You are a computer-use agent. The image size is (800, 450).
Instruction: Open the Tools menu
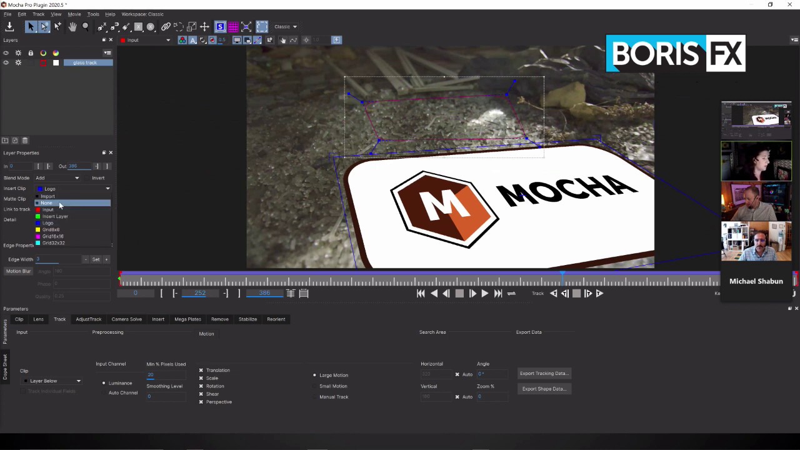point(93,14)
